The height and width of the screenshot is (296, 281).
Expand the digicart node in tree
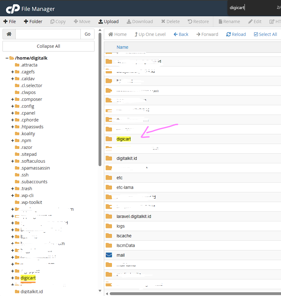coord(12,278)
